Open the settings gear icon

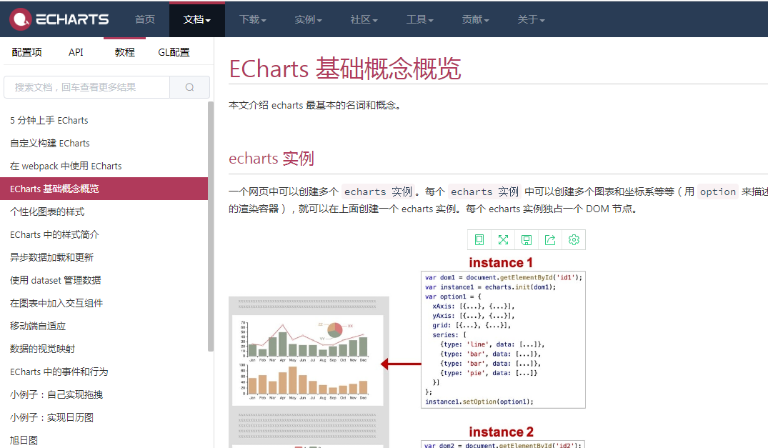click(x=574, y=239)
